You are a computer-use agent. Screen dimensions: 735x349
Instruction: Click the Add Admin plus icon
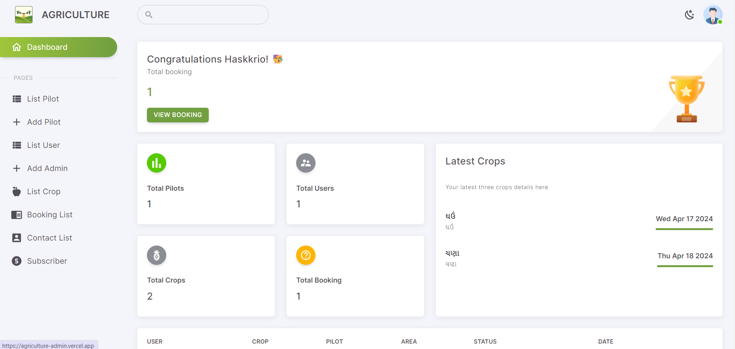coord(17,168)
